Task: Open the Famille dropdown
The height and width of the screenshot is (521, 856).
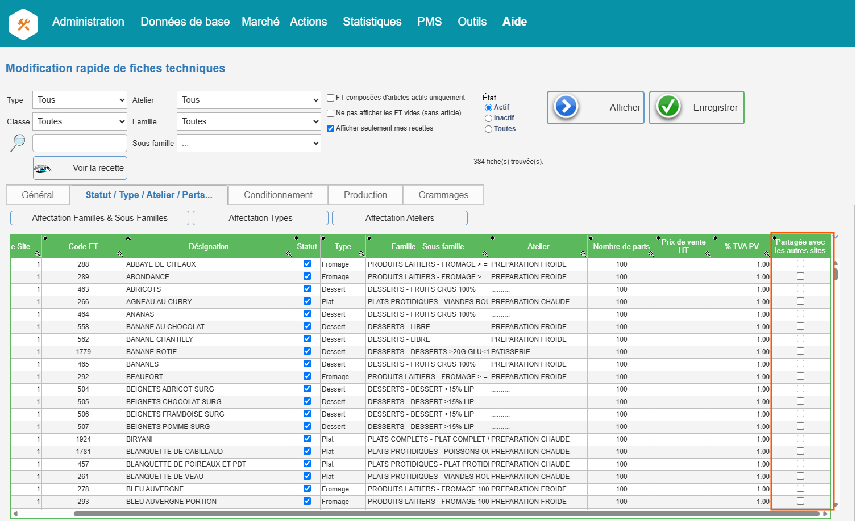Action: (x=249, y=121)
